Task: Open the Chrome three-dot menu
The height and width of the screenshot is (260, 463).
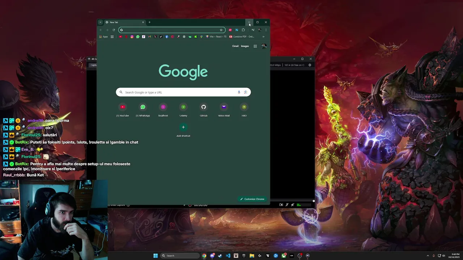Action: [x=266, y=30]
